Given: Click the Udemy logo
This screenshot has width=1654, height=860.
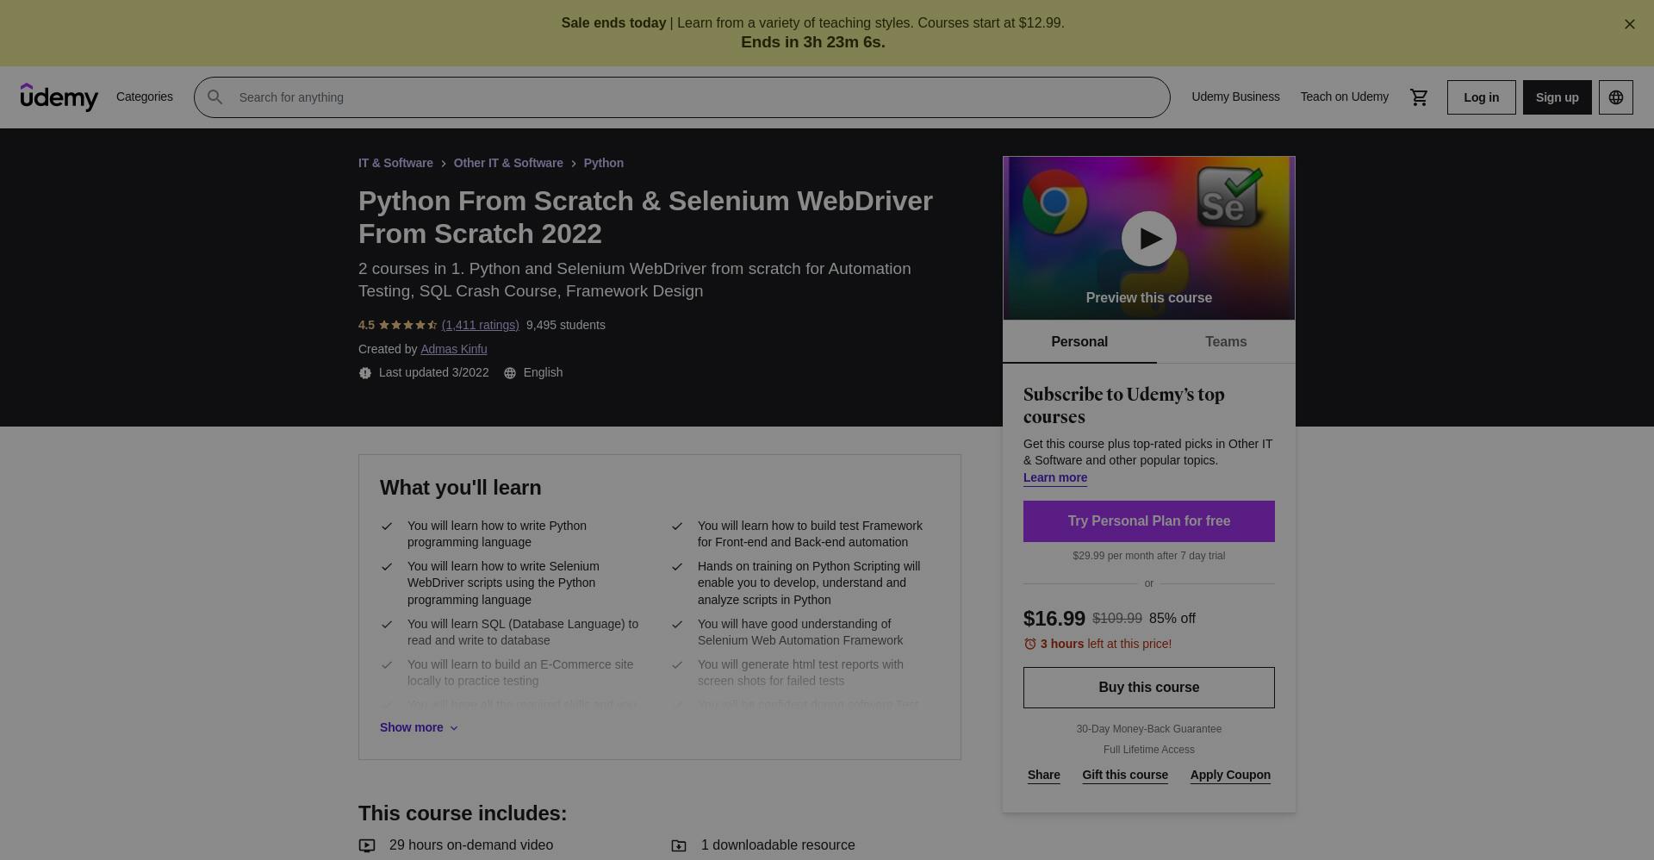Looking at the screenshot, I should pos(59,97).
